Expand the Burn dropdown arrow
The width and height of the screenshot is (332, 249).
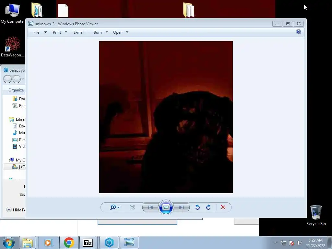click(107, 32)
